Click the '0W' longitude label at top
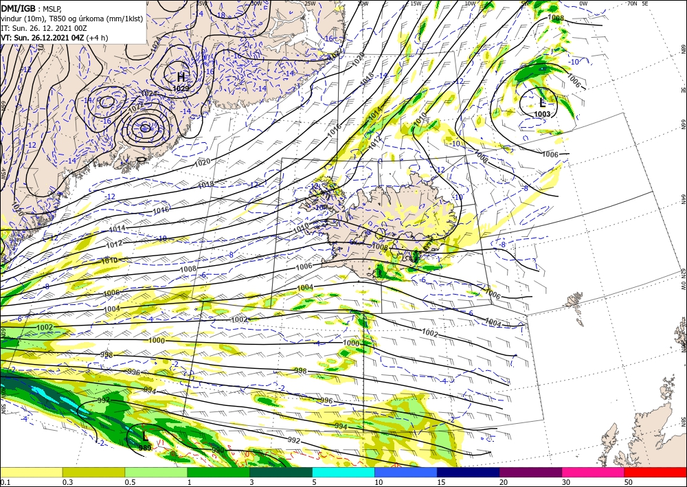687x487 pixels. (x=583, y=3)
